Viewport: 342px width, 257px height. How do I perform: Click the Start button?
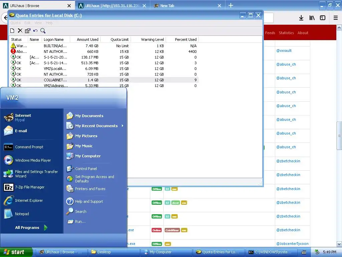point(16,252)
